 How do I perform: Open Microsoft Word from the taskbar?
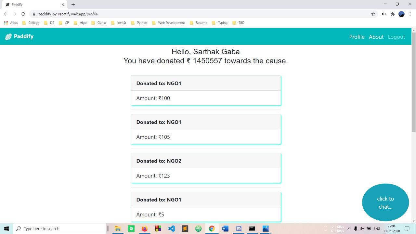point(225,228)
